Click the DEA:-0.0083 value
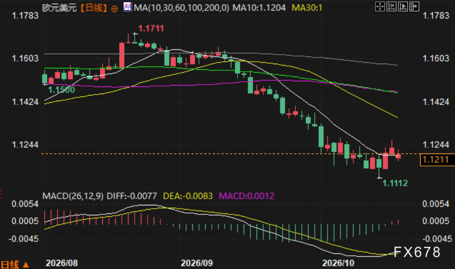 point(188,196)
